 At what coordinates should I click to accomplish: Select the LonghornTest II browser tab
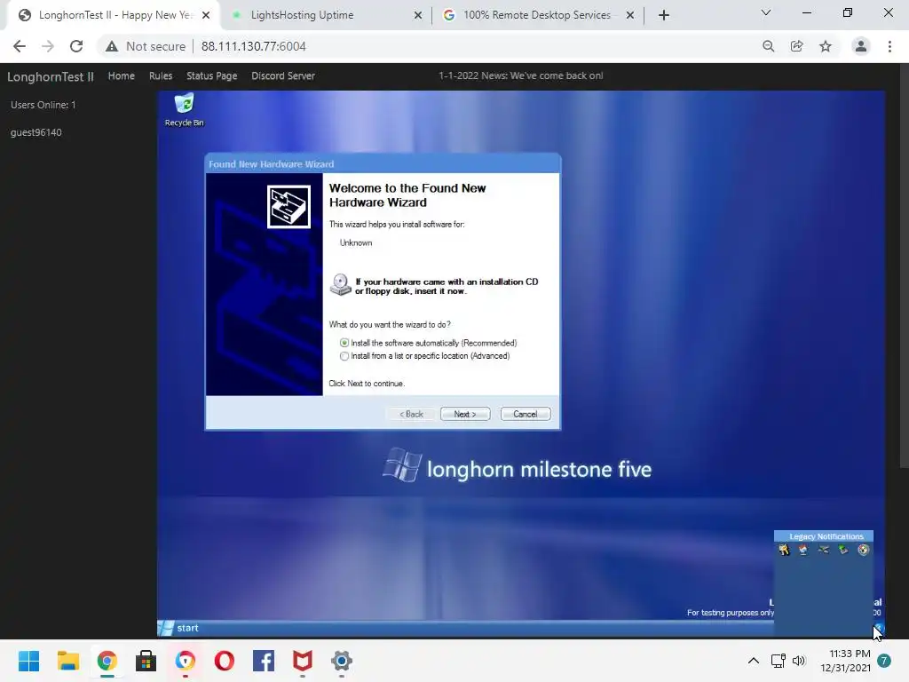[115, 15]
